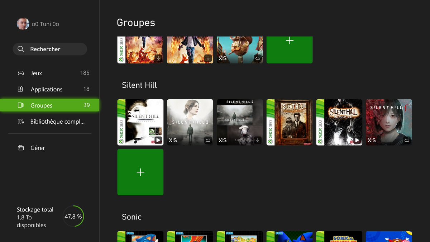
Task: Launch Silent Hill HD Collection tile
Action: coord(140,122)
